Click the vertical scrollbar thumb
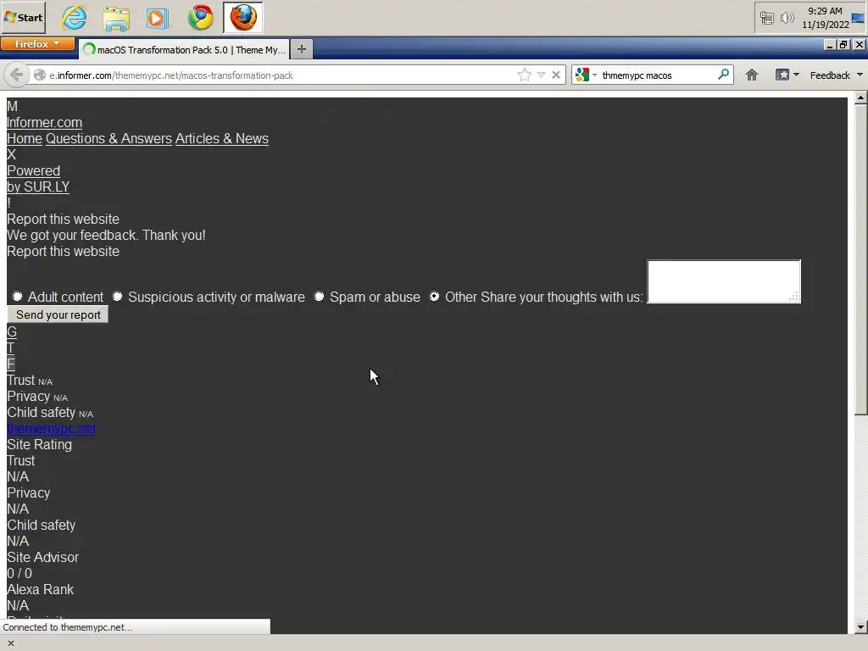Viewport: 868px width, 651px height. 860,259
